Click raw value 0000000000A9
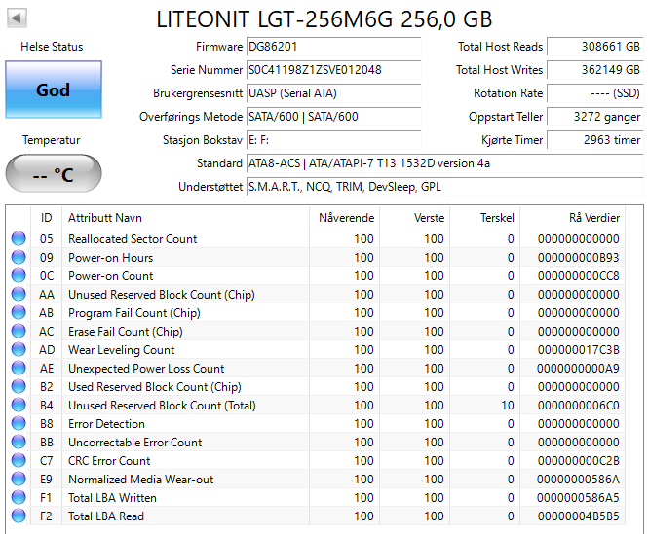The width and height of the screenshot is (648, 534). tap(578, 368)
